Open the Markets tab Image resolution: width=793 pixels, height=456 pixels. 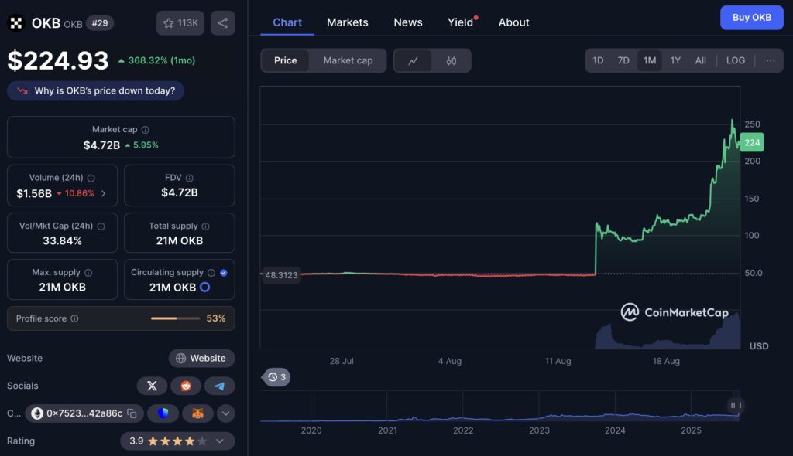(348, 22)
